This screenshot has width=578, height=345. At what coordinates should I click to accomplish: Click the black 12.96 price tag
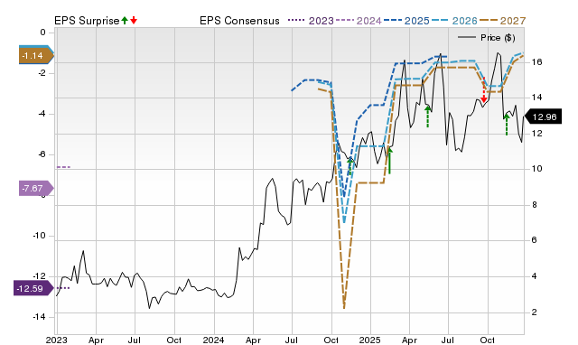[x=544, y=117]
